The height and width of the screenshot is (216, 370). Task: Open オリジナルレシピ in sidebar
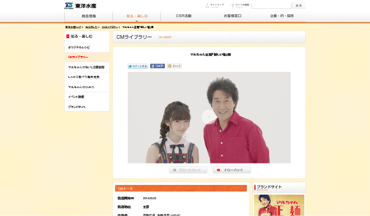pos(87,47)
